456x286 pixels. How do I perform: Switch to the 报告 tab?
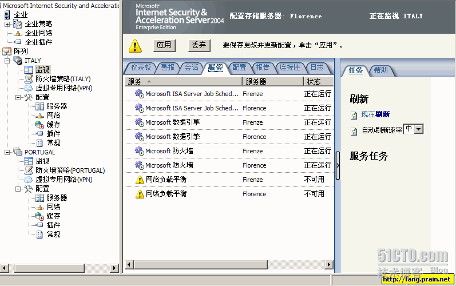[x=263, y=67]
